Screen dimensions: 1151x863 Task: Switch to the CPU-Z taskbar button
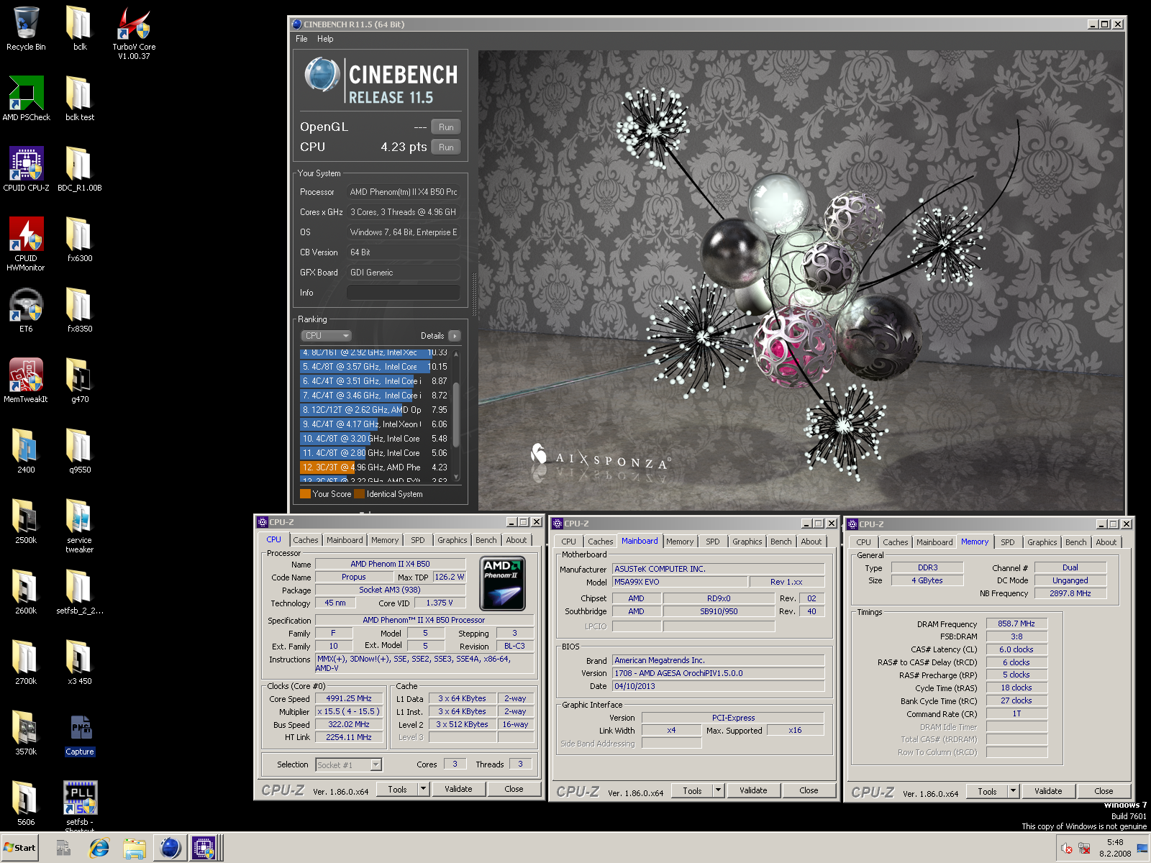204,848
